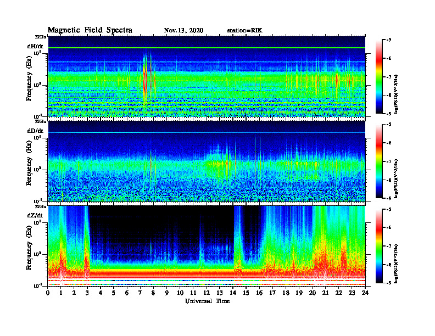
Task: Click the cyan horizontal line in dD/dt spectrogram
Action: [207, 132]
